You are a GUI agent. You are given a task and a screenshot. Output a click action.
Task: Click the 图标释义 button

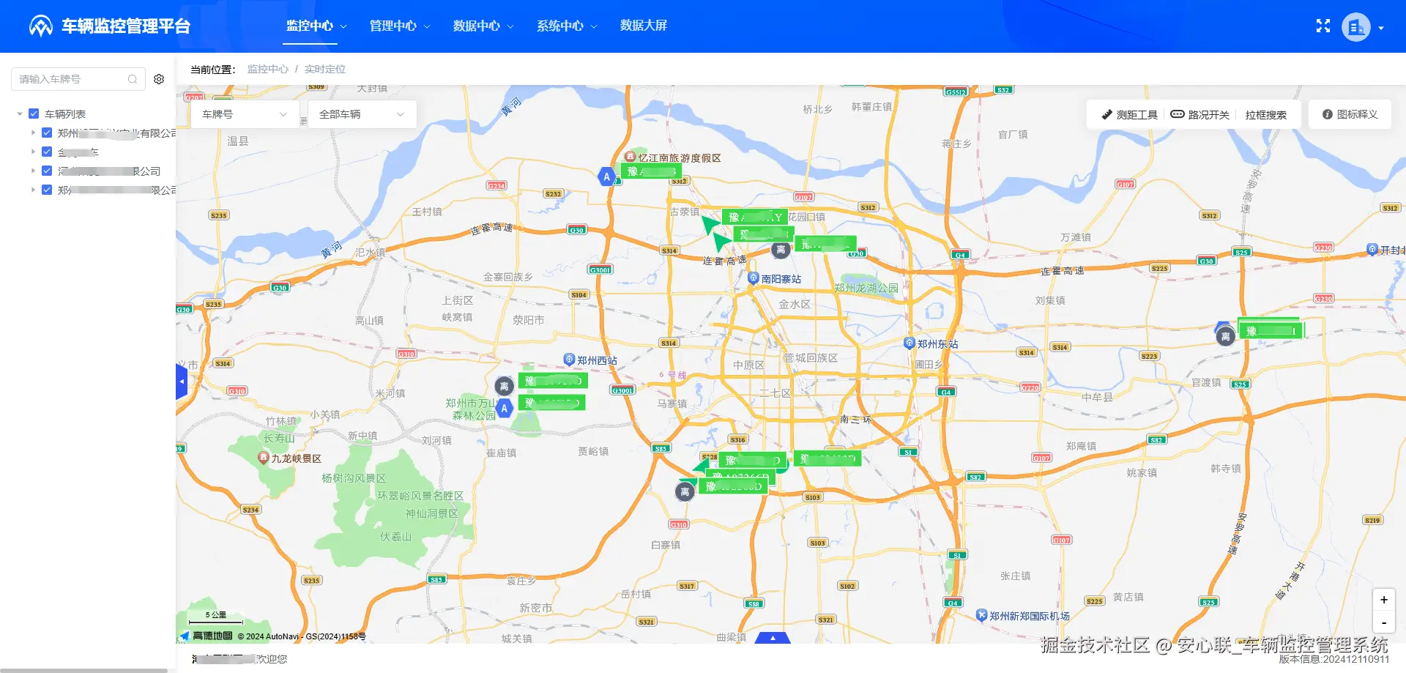1350,114
